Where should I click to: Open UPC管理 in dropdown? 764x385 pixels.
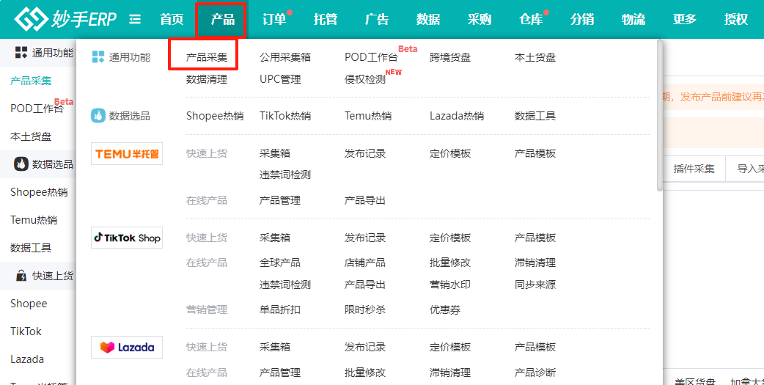[x=280, y=79]
